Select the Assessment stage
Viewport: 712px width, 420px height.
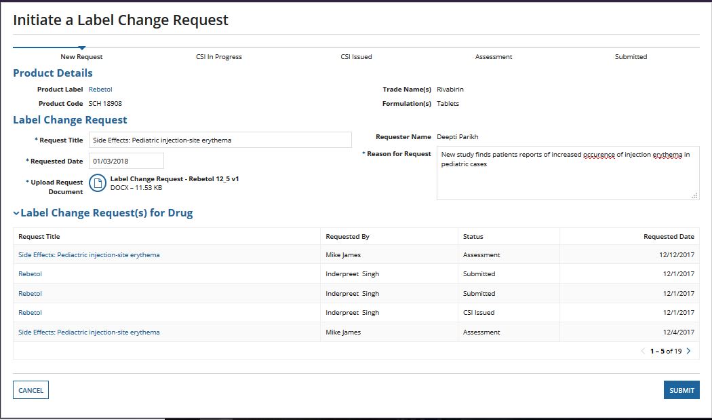point(494,57)
